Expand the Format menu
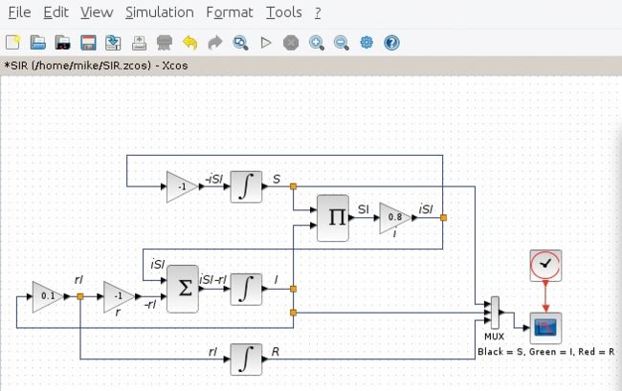The width and height of the screenshot is (622, 391). click(x=230, y=12)
